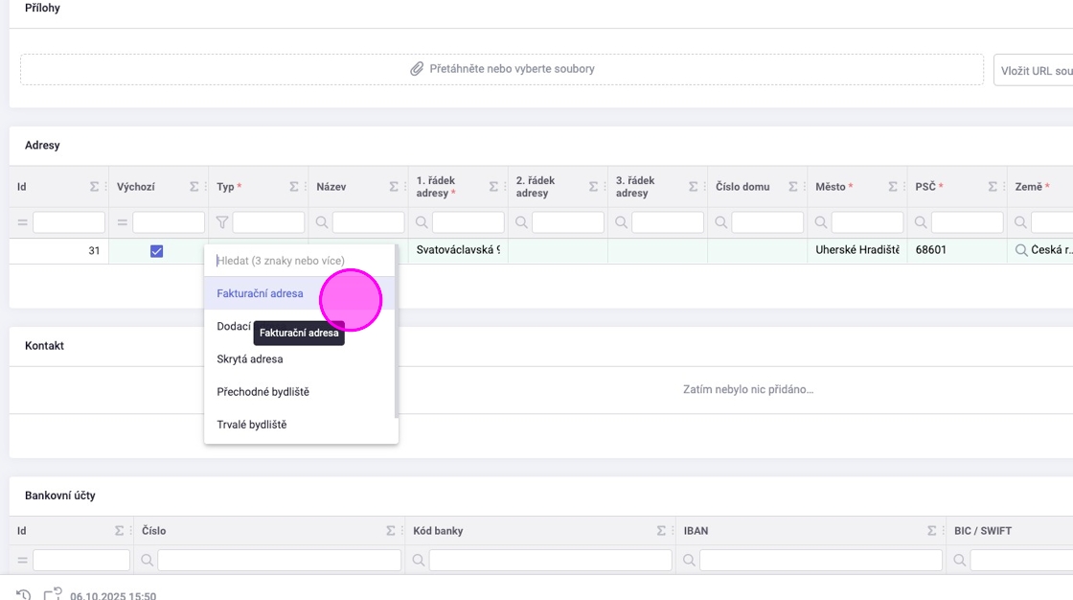Click the history icon in the bottom bar
Image resolution: width=1073 pixels, height=600 pixels.
(24, 595)
